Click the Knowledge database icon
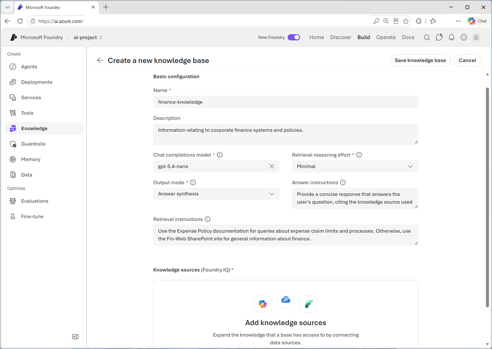Screen dimensions: 492x349 [x=13, y=128]
